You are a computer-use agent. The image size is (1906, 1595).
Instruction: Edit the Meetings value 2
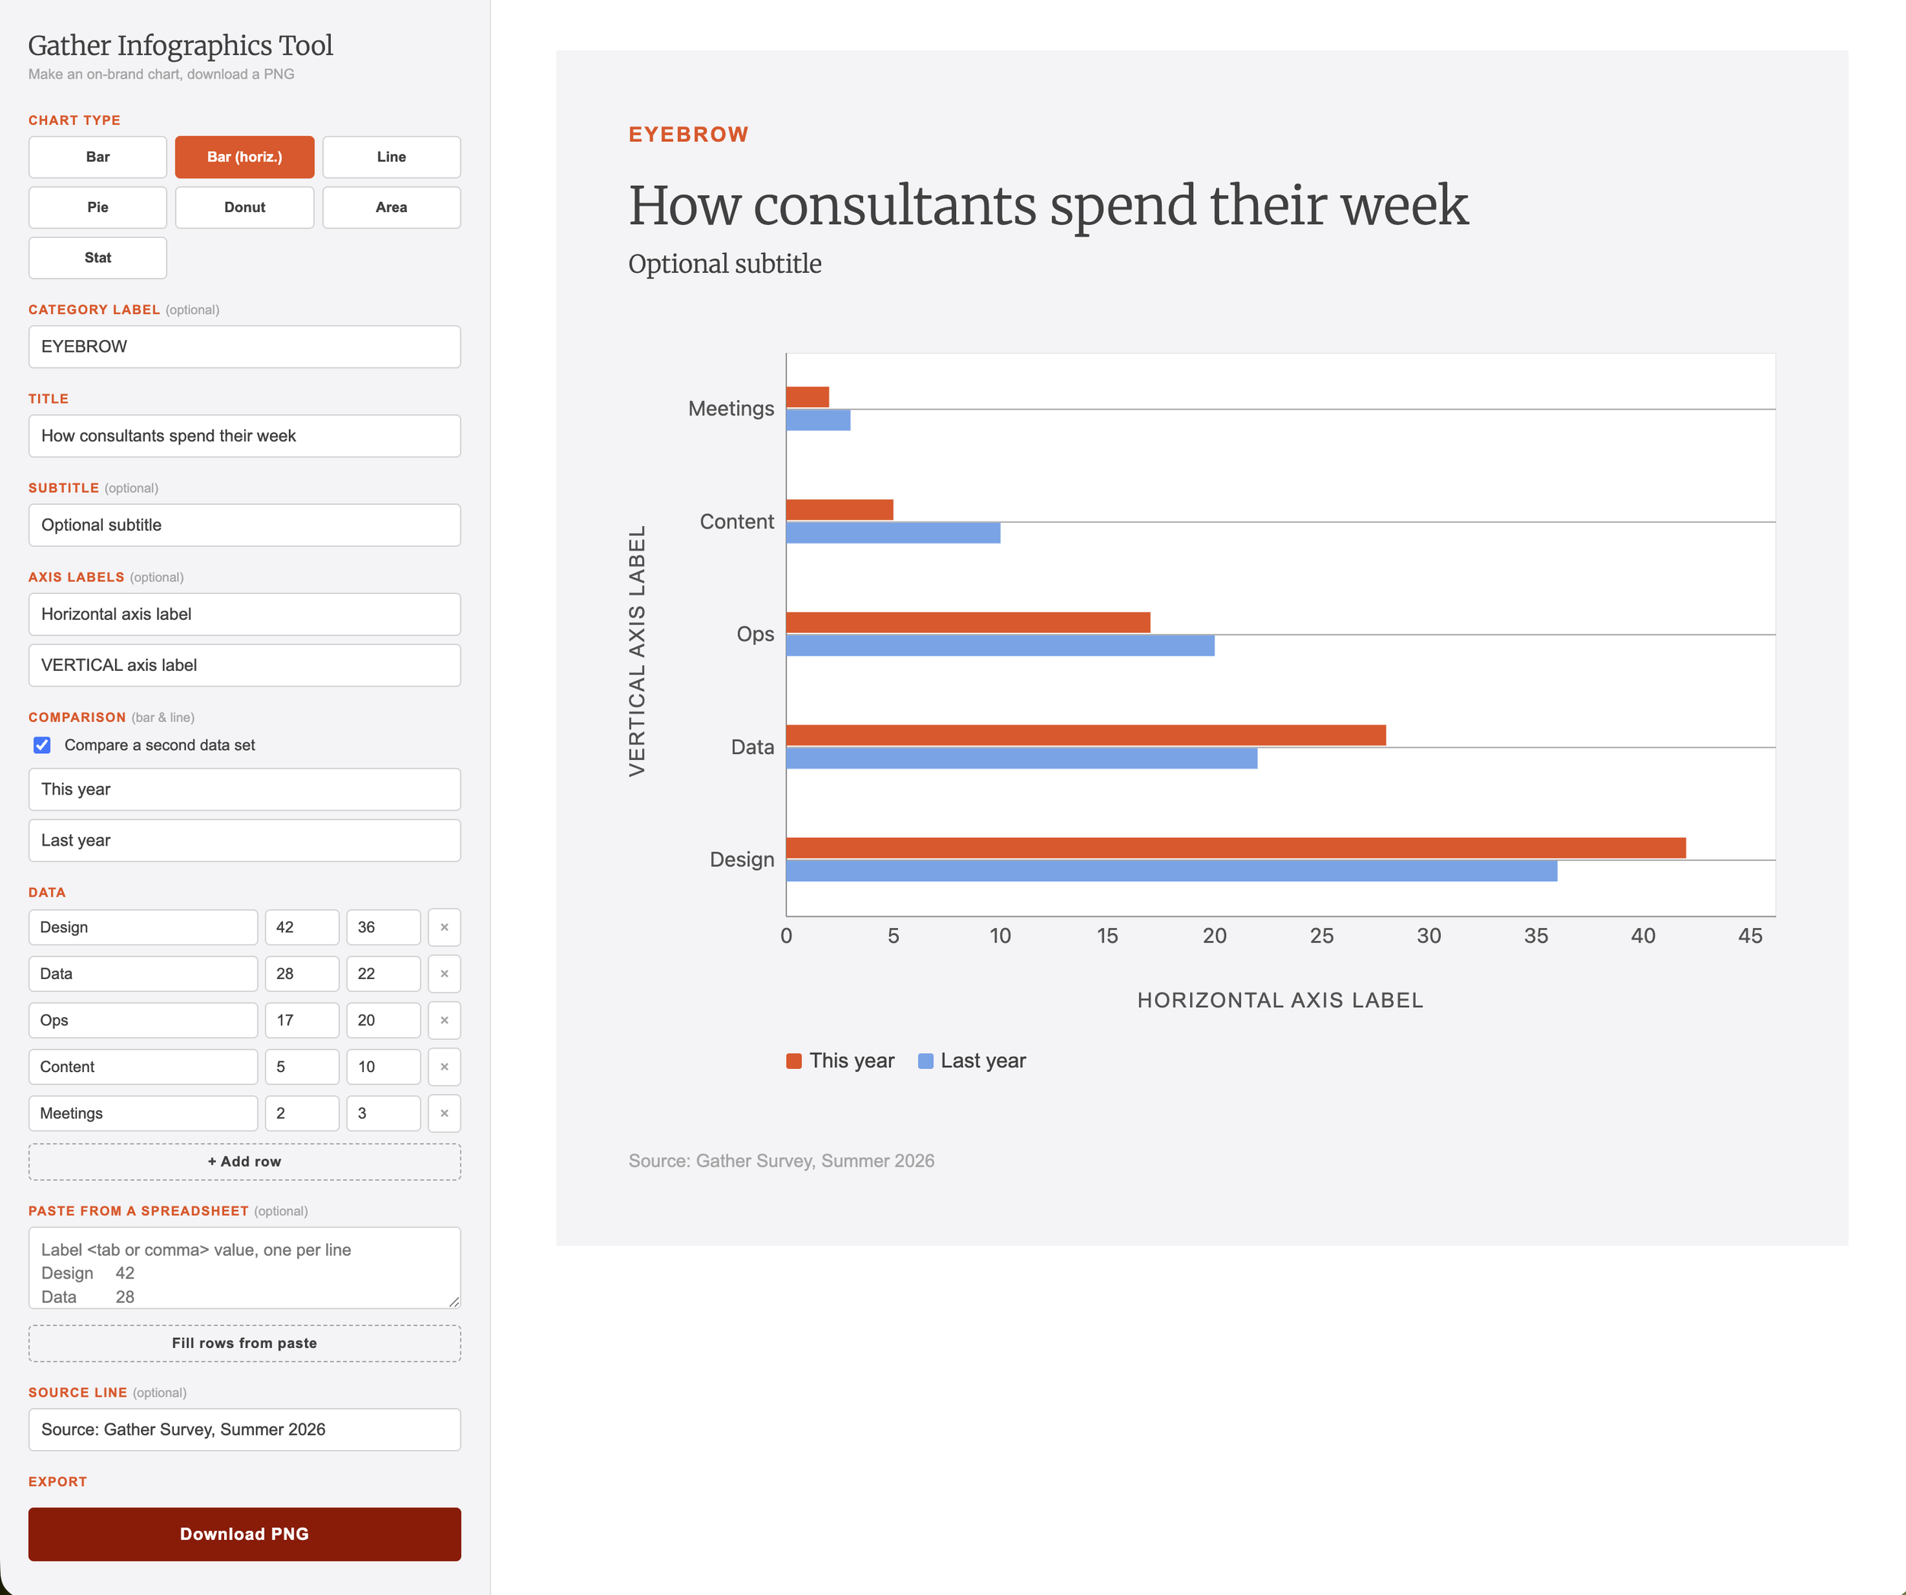point(302,1114)
